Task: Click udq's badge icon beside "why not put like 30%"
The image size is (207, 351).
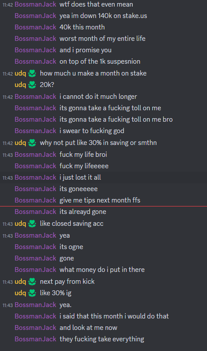Action: (x=32, y=143)
